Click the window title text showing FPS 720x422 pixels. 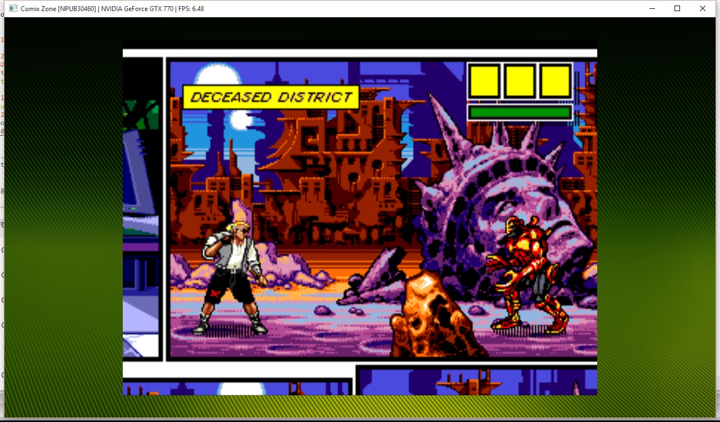112,8
